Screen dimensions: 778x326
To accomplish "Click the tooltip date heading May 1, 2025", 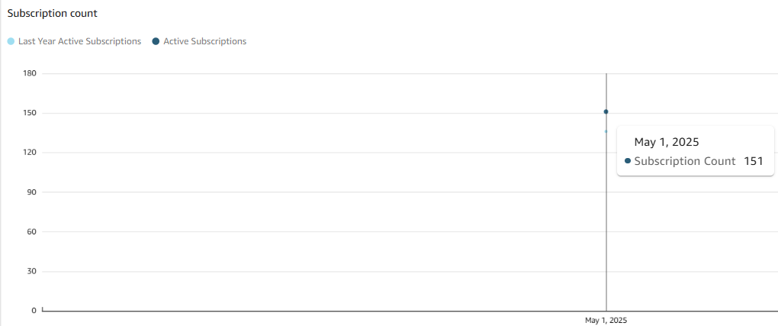I will (x=667, y=142).
